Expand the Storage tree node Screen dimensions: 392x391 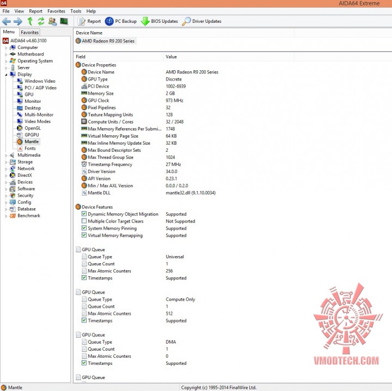click(6, 162)
